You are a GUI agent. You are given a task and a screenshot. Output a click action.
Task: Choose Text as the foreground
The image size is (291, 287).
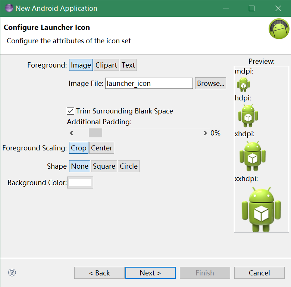tap(128, 65)
